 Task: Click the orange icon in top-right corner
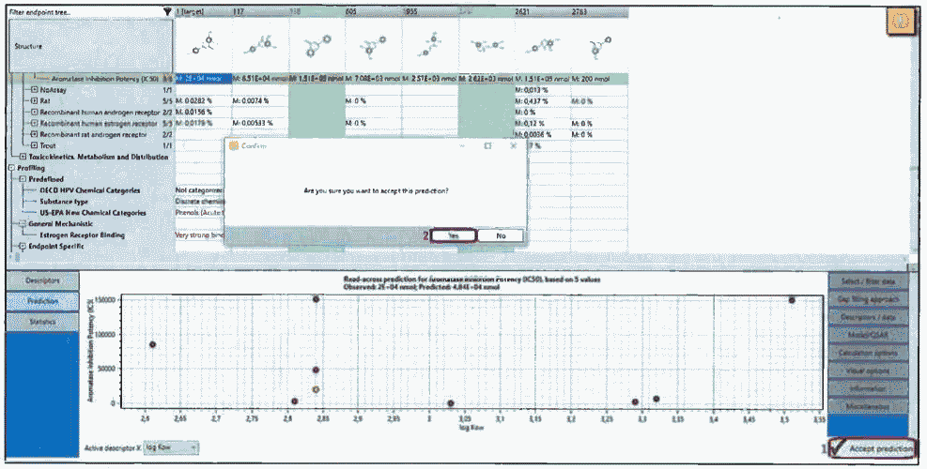(x=902, y=23)
